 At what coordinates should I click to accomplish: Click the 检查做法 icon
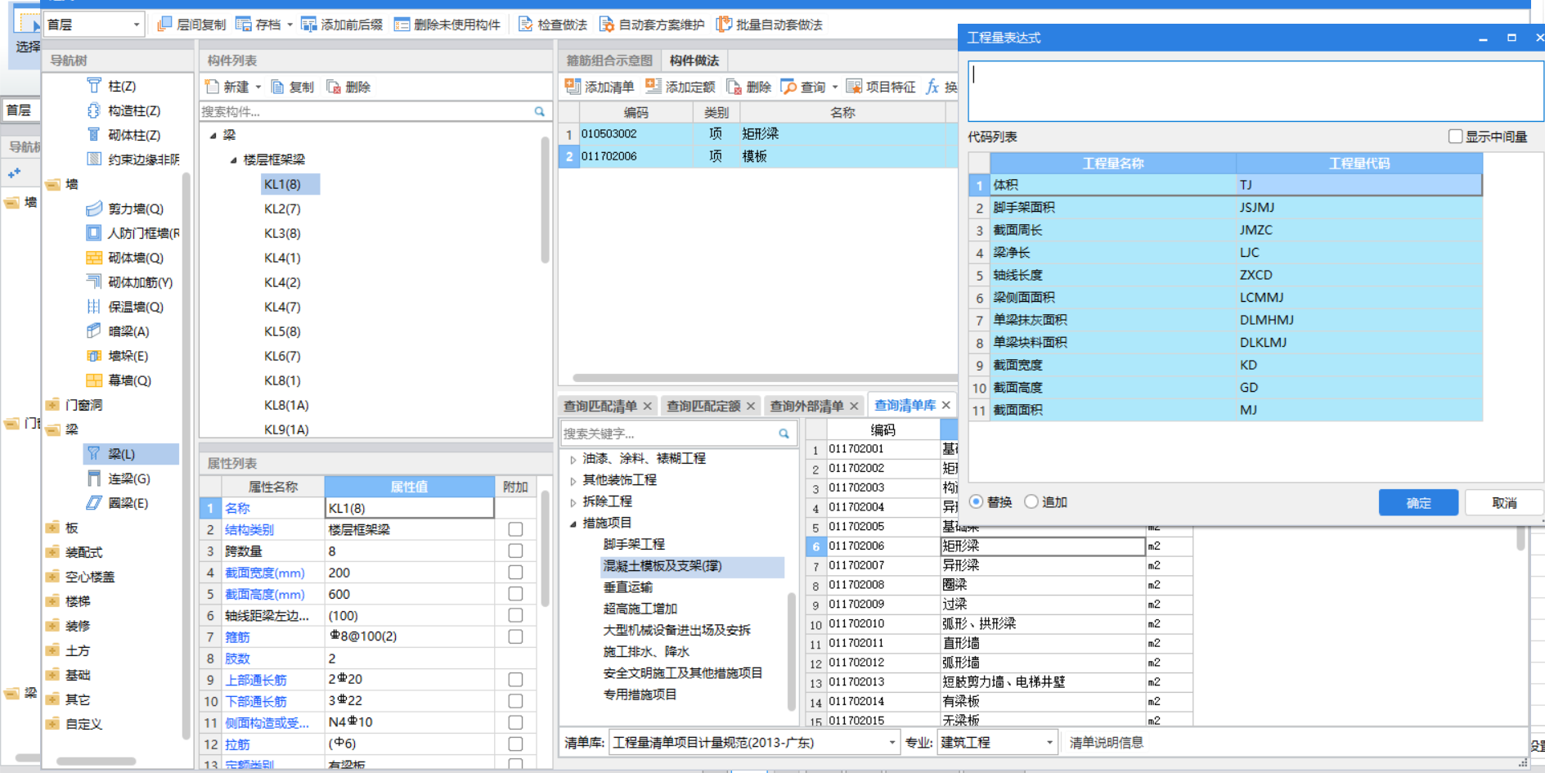click(x=526, y=25)
